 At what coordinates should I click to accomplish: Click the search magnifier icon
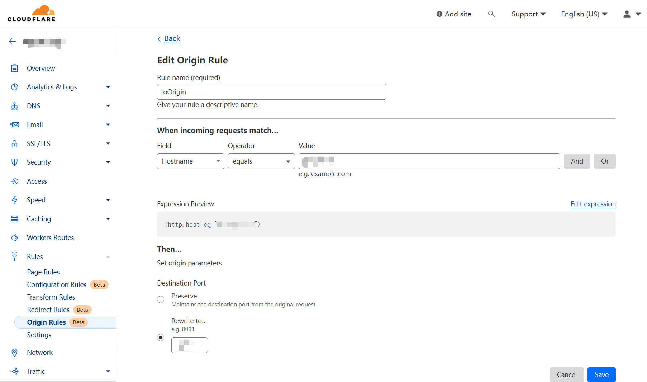pos(491,14)
